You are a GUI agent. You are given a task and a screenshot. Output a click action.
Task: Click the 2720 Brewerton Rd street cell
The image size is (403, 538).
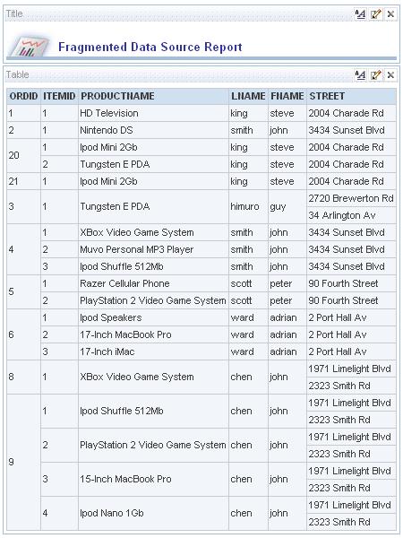click(x=351, y=198)
